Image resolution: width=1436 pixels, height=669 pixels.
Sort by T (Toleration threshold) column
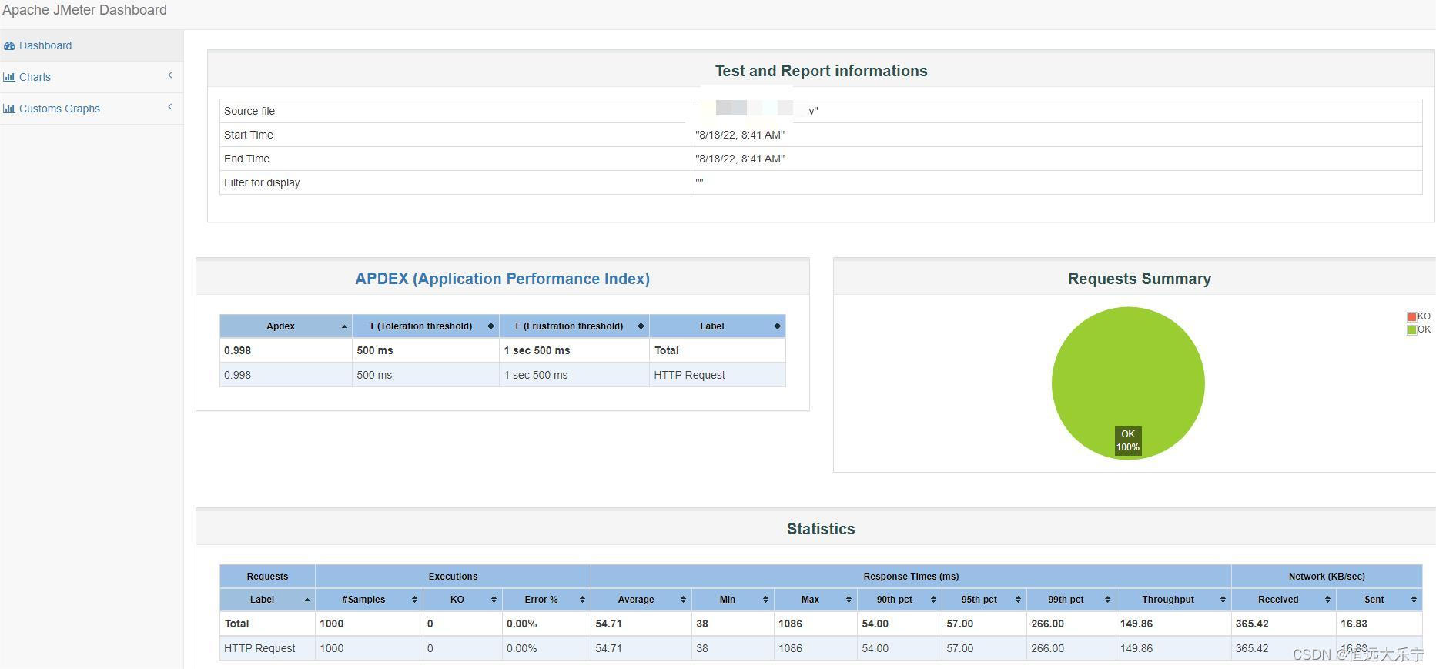tap(425, 326)
